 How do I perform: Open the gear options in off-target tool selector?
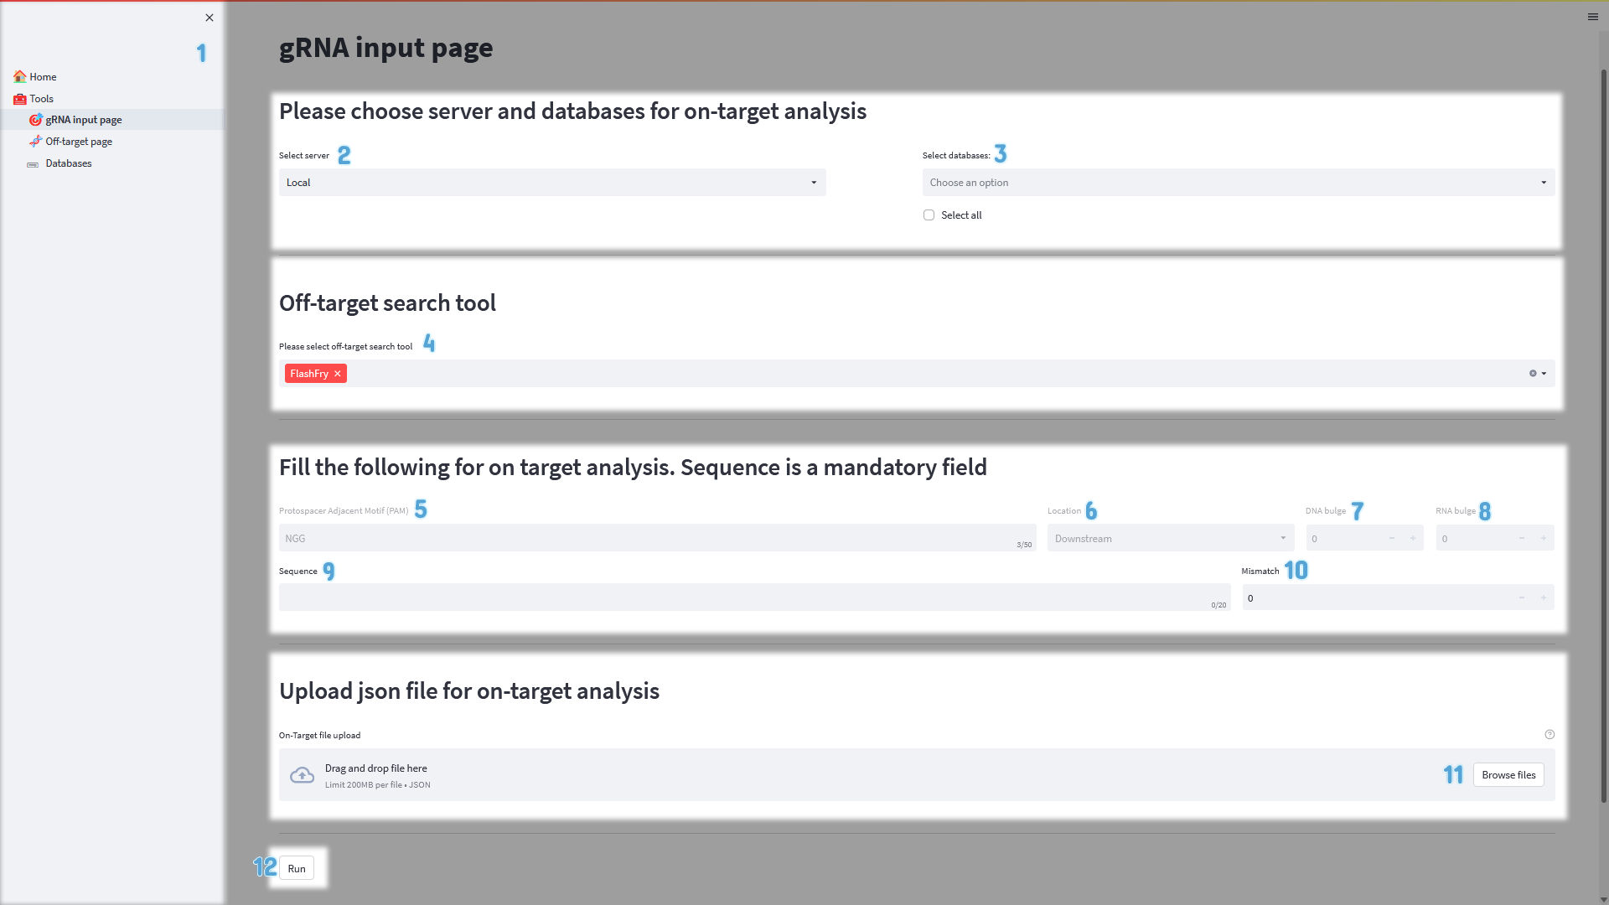point(1533,373)
